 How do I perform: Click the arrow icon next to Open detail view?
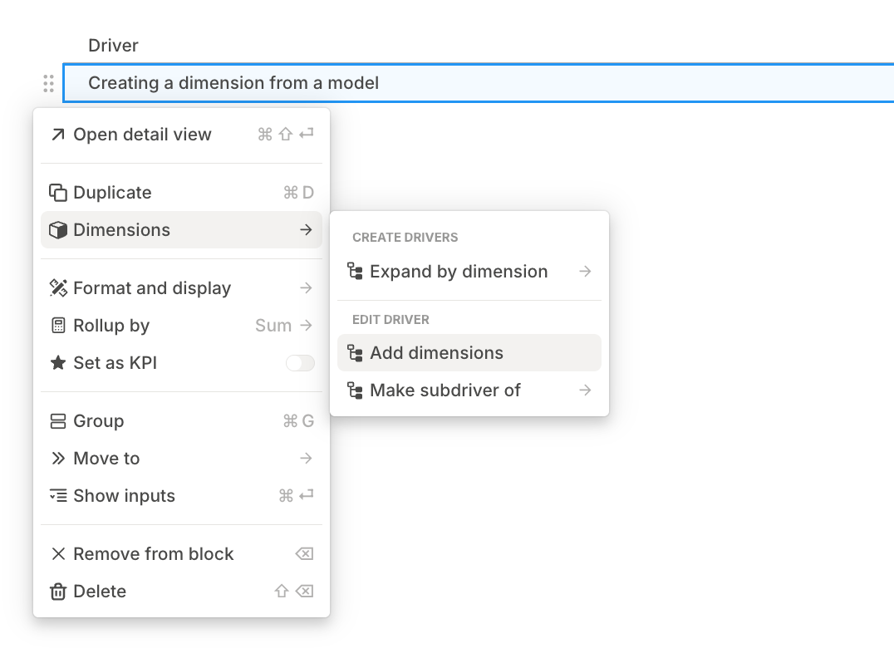57,134
